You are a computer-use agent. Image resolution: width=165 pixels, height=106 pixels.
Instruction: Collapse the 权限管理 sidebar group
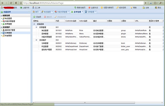point(1,16)
